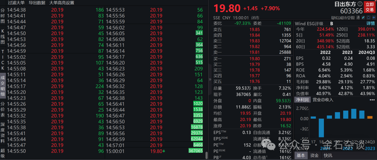
Task: Set a price alert with bell icon
Action: pyautogui.click(x=369, y=17)
